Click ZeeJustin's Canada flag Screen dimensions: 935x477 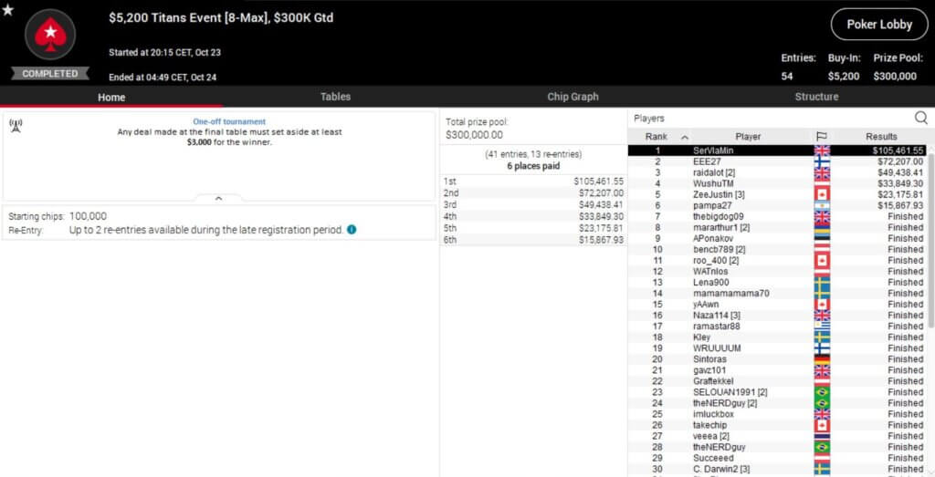click(x=822, y=194)
